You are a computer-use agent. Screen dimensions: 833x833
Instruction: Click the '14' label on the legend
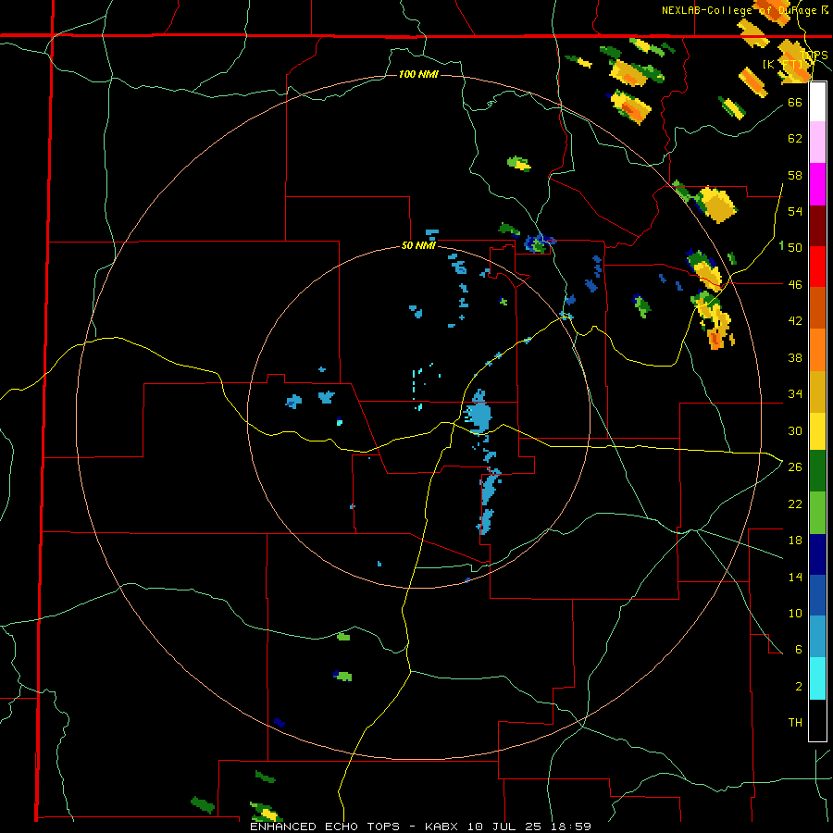point(795,577)
